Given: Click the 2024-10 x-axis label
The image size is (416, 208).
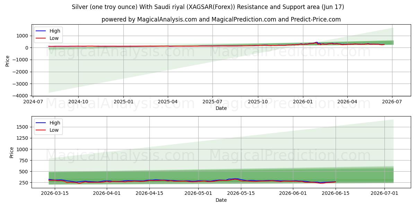Looking at the screenshot, I should (78, 102).
